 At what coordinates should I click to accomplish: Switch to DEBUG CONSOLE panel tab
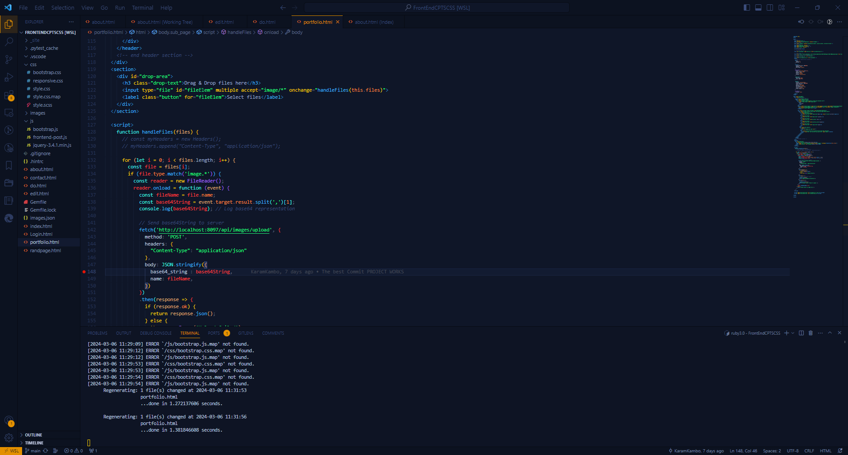click(x=155, y=333)
